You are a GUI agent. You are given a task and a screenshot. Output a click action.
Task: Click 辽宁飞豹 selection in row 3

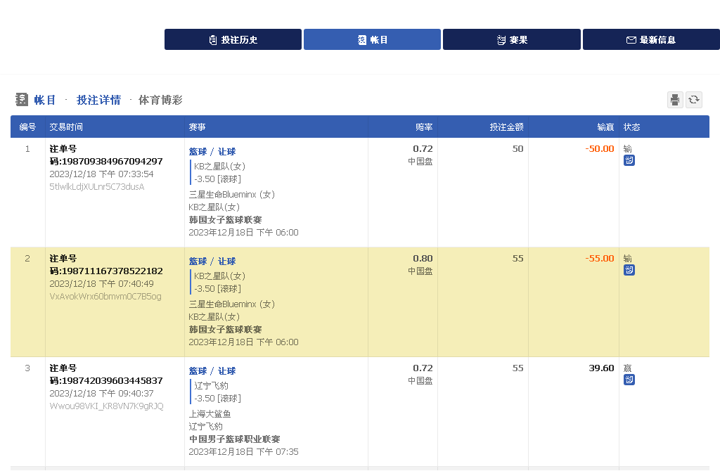(211, 386)
